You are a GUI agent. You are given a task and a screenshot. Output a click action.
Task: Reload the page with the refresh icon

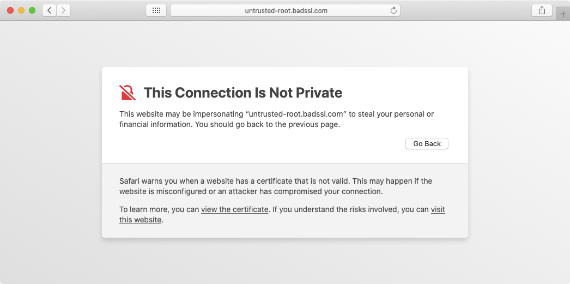click(393, 10)
